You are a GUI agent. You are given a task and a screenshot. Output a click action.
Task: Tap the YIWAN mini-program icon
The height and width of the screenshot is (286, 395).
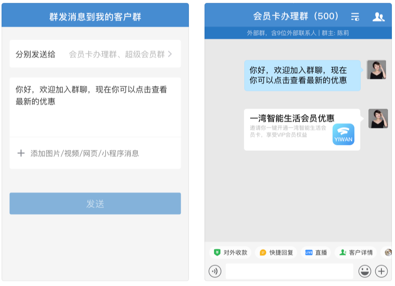(343, 135)
